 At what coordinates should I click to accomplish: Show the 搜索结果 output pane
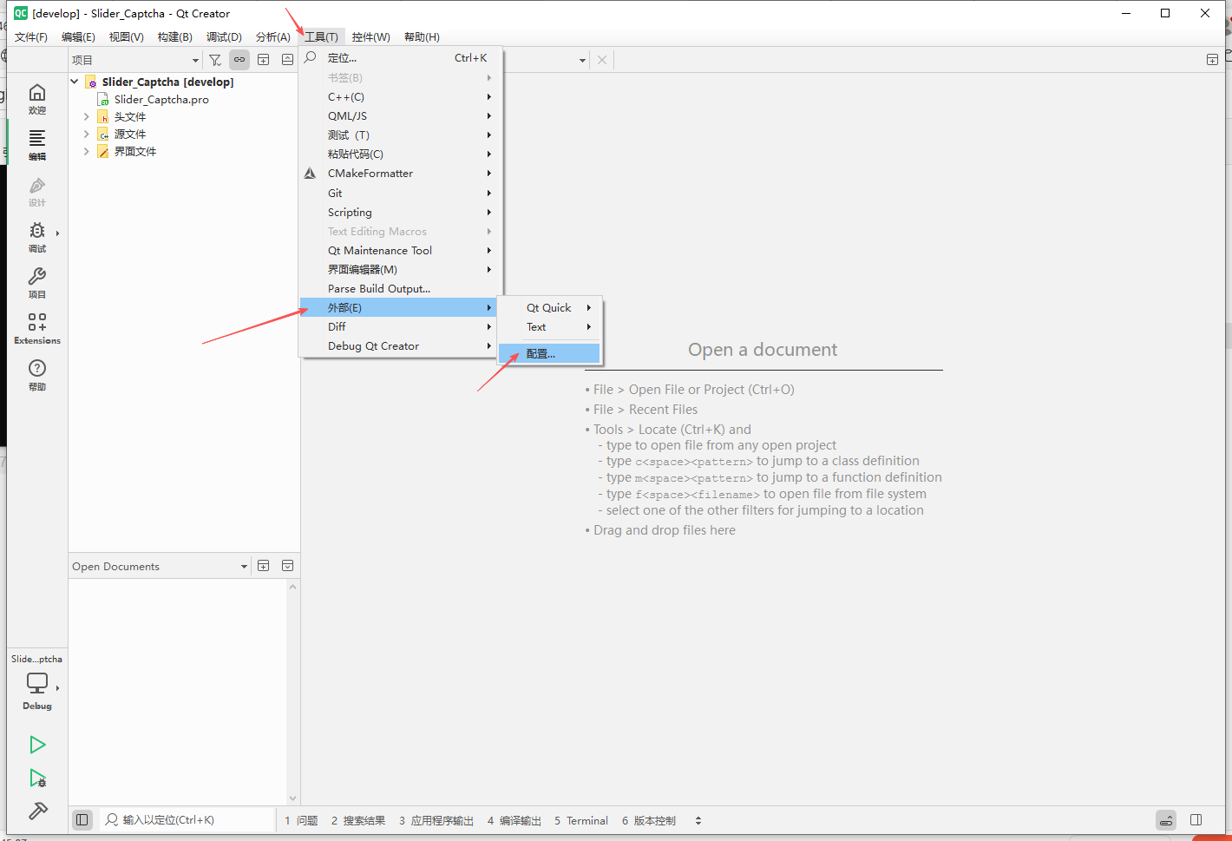pos(357,820)
